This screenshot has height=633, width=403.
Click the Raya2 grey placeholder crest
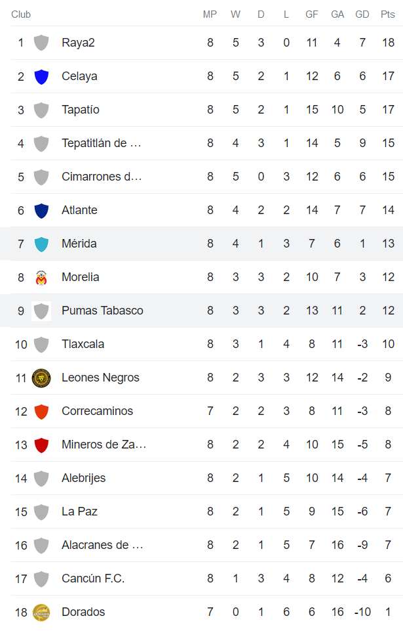point(41,43)
